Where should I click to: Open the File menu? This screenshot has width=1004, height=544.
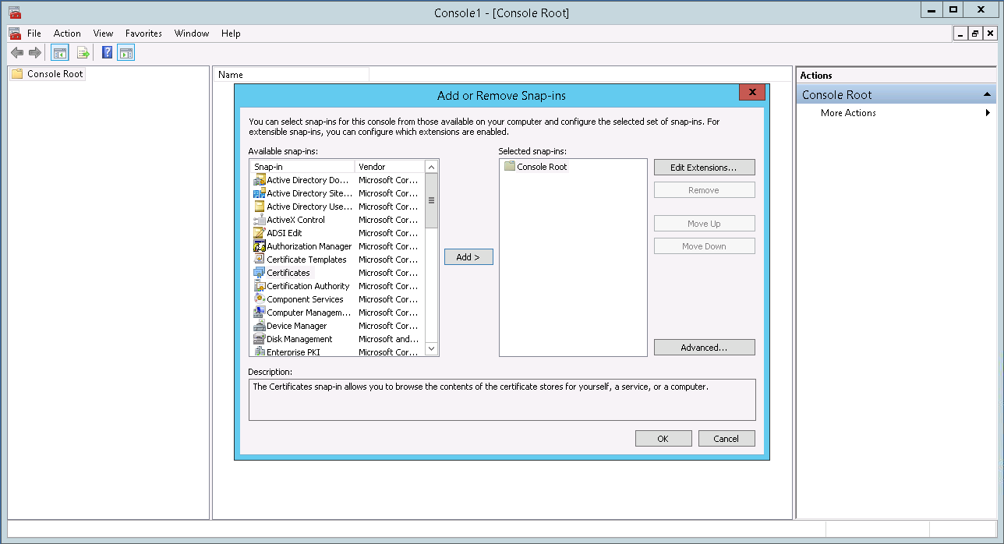point(34,34)
